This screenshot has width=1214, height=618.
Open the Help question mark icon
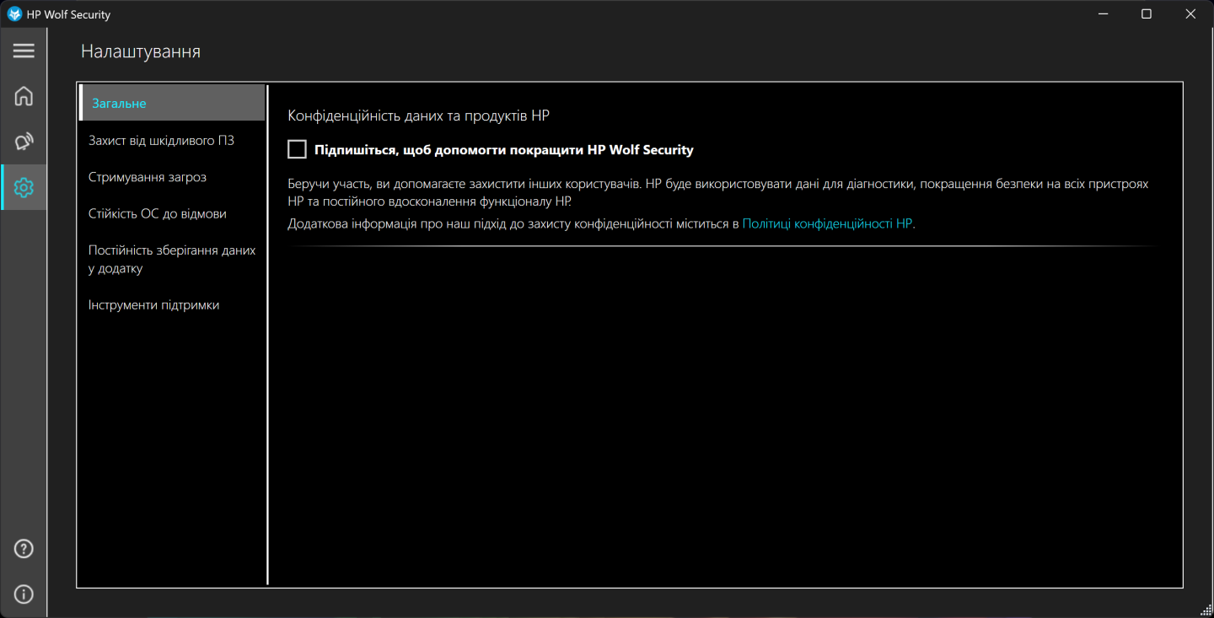point(24,549)
